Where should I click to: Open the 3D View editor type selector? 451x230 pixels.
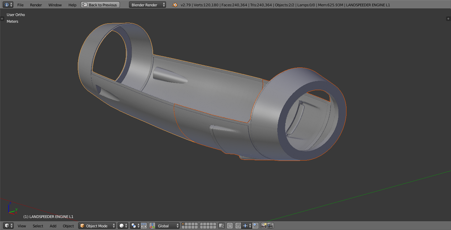[x=8, y=226]
